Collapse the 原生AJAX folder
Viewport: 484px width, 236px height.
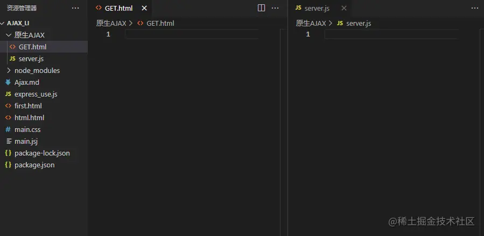[44, 35]
